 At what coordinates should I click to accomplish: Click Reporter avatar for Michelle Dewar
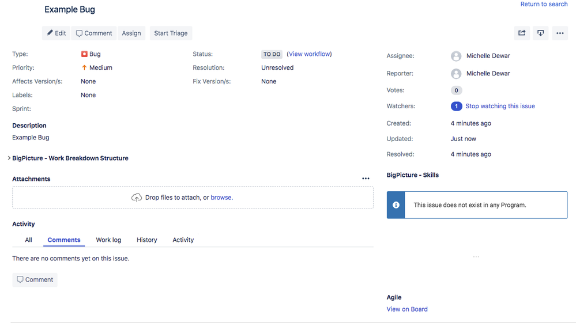[x=456, y=74]
